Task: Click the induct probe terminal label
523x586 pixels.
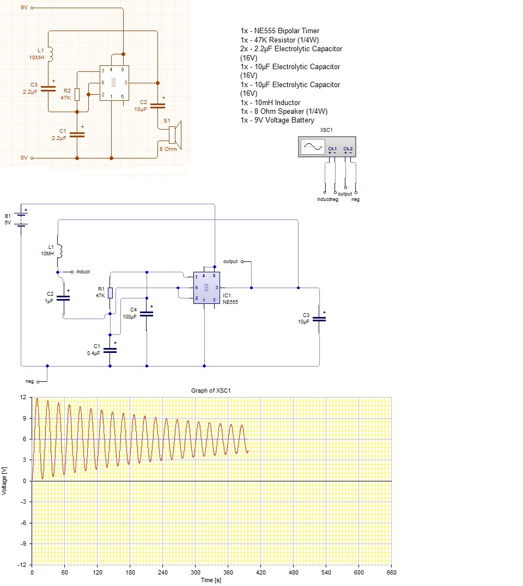Action: click(83, 272)
